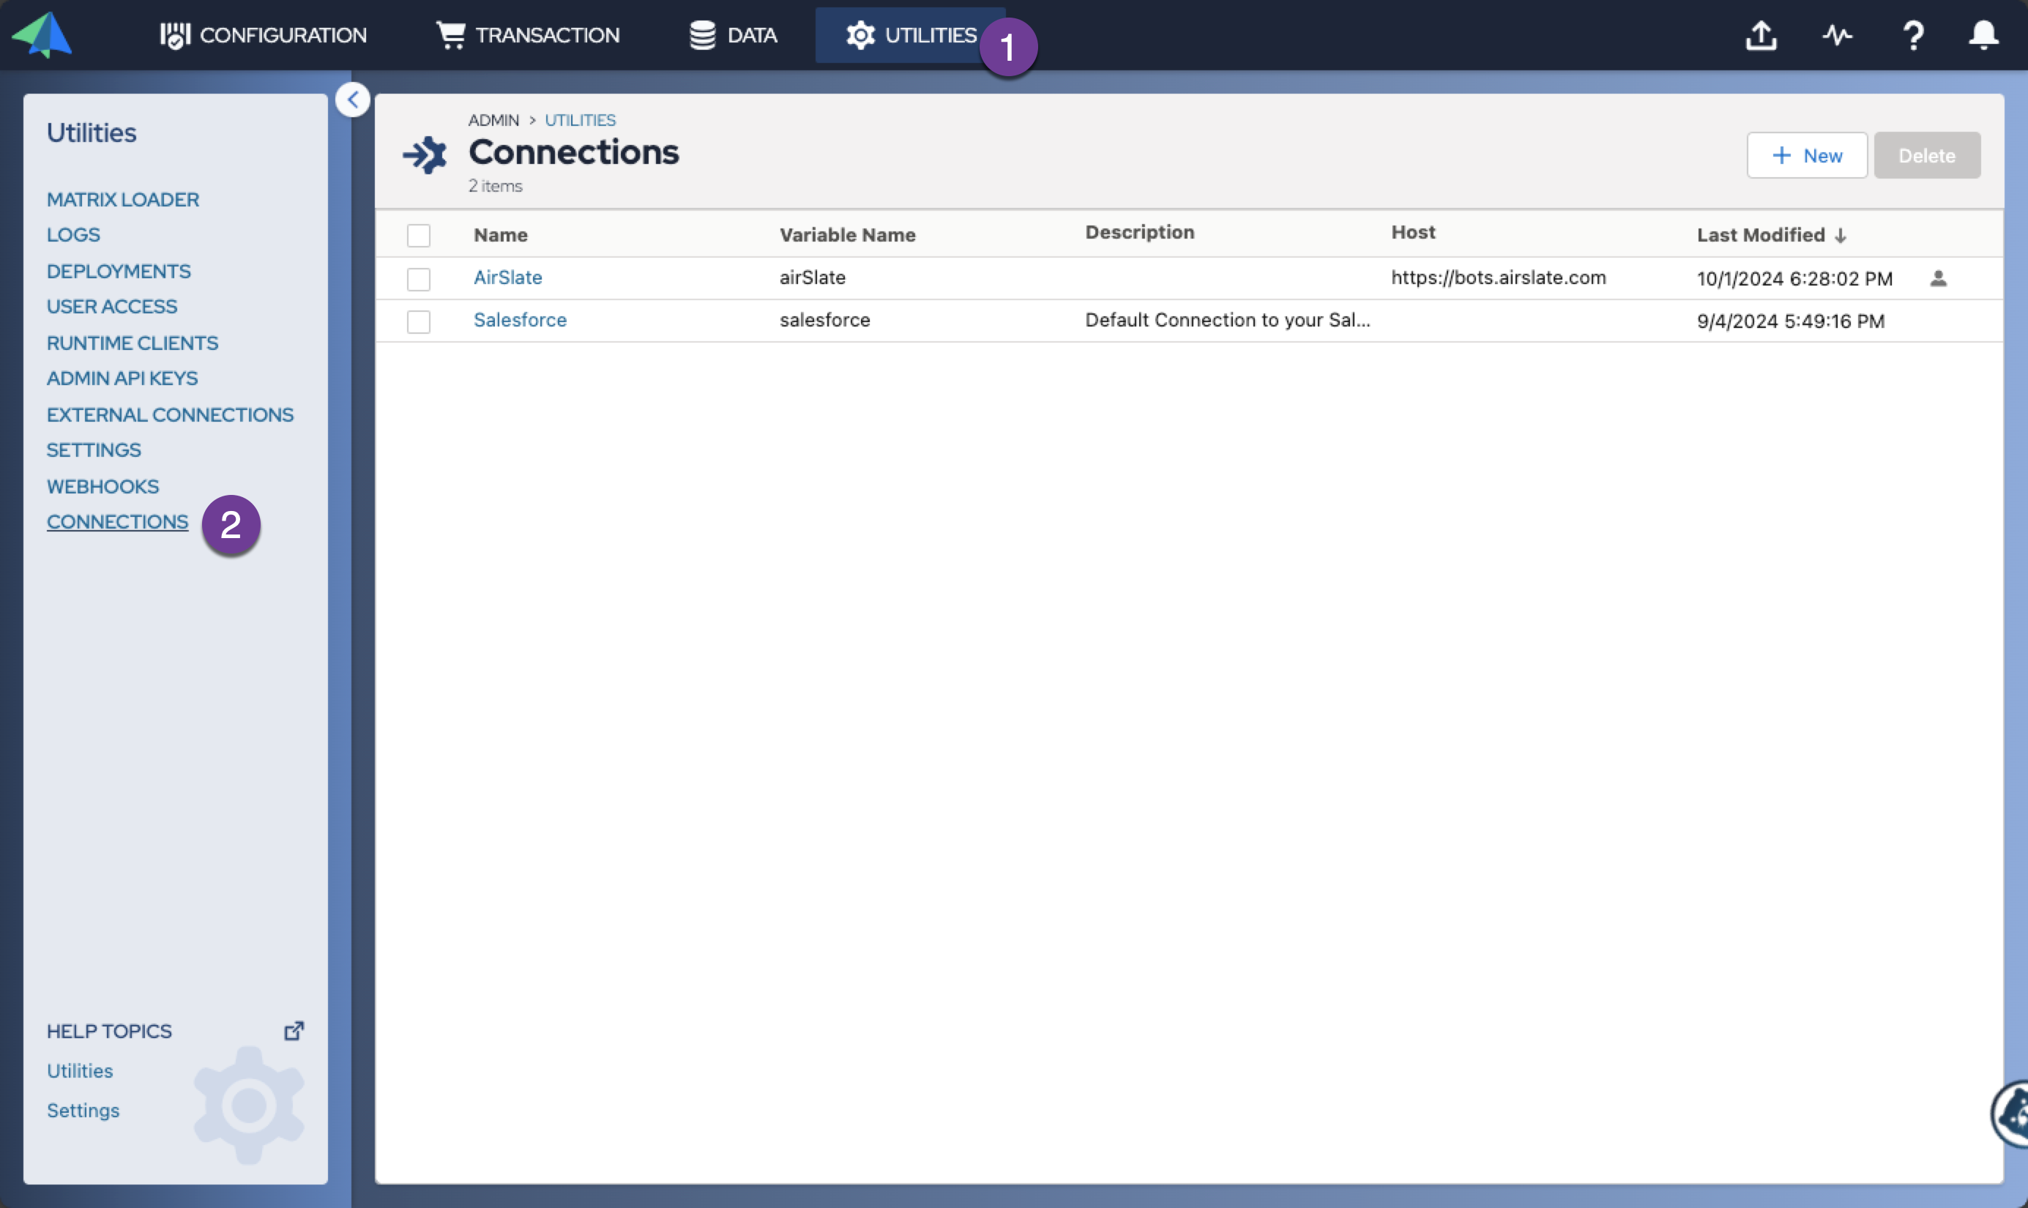Click the paper plane app logo

coord(42,35)
